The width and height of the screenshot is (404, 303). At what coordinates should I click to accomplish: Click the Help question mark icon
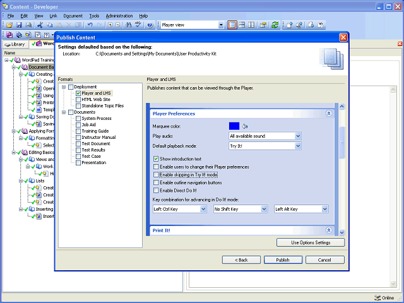(x=150, y=25)
